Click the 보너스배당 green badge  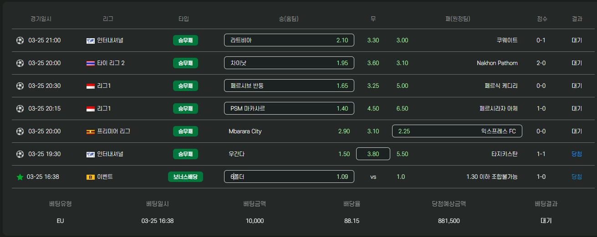185,176
